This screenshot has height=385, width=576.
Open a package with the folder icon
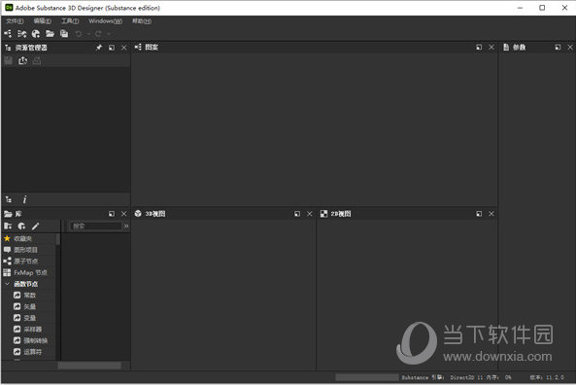point(50,34)
